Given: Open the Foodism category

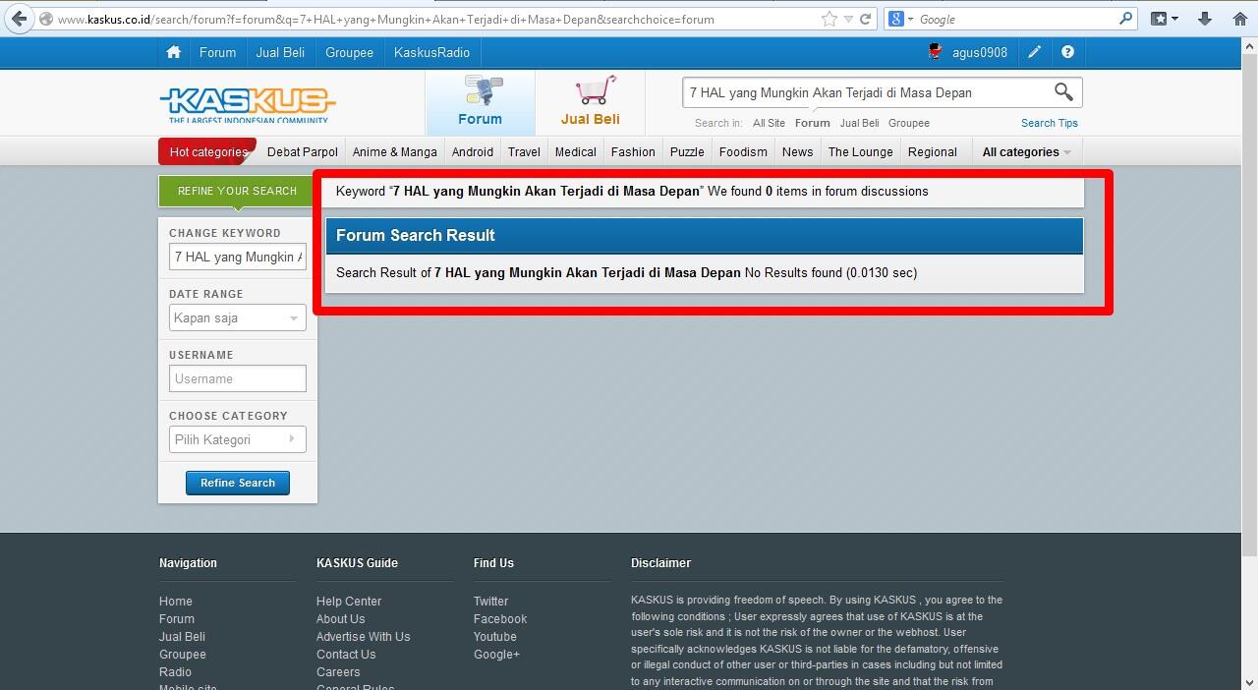Looking at the screenshot, I should (743, 151).
